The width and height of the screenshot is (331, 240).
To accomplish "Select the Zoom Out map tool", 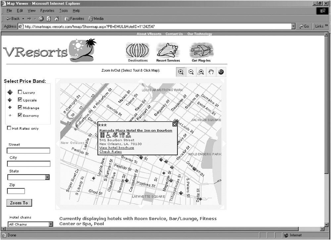I will coord(191,72).
